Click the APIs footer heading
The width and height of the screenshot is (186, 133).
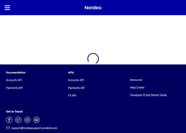[x=71, y=72]
